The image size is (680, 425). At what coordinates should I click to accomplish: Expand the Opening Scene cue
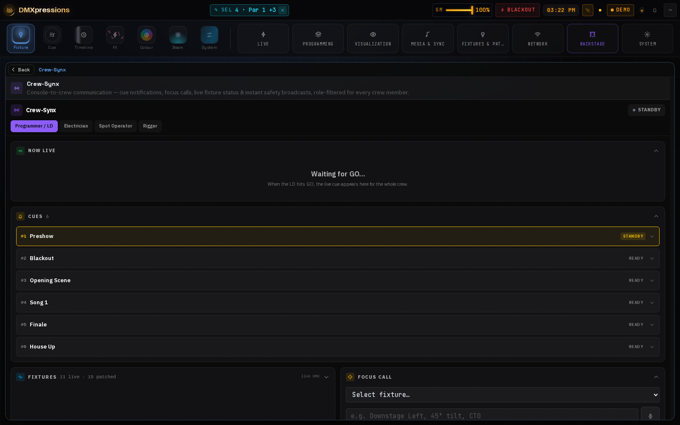click(x=652, y=280)
